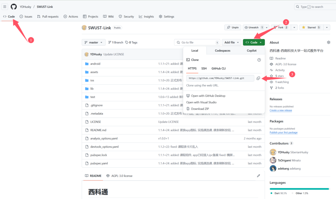The height and width of the screenshot is (199, 336).
Task: Expand the Fork options dropdown arrow
Action: tap(294, 27)
